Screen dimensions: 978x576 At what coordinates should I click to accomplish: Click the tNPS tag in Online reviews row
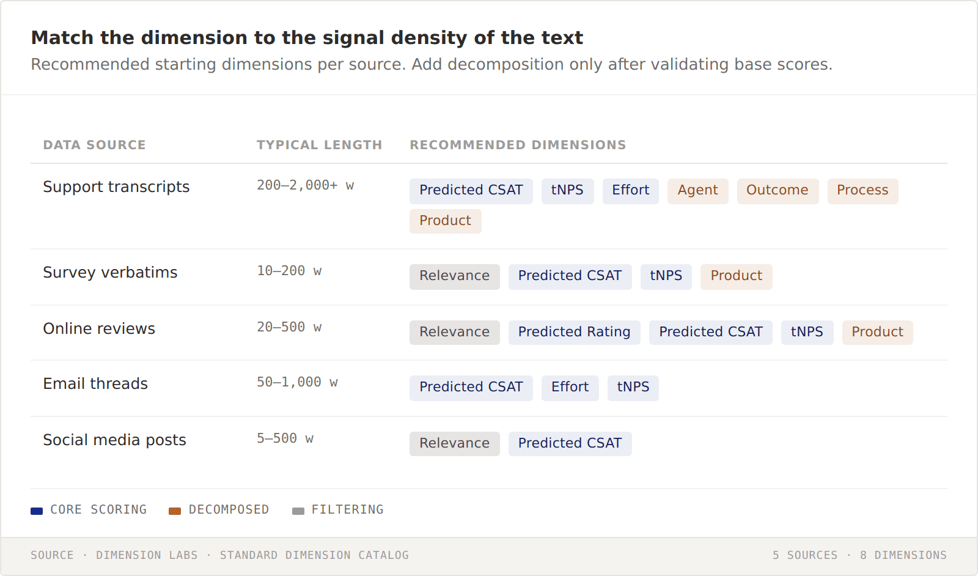807,333
